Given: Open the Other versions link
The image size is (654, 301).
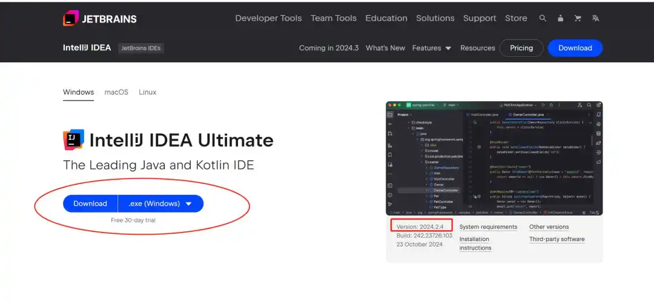Looking at the screenshot, I should [x=549, y=227].
